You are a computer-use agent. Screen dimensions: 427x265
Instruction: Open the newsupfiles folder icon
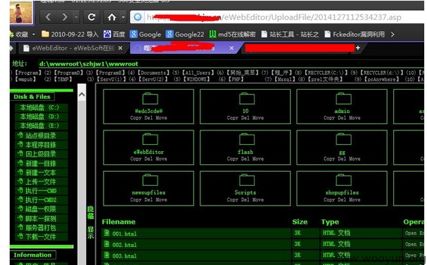(x=150, y=180)
